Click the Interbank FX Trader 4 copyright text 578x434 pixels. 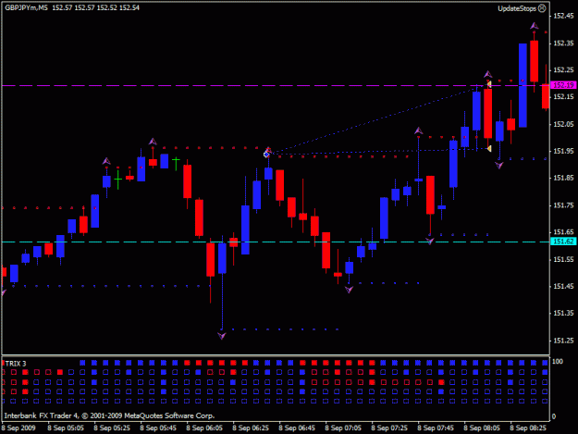[109, 415]
